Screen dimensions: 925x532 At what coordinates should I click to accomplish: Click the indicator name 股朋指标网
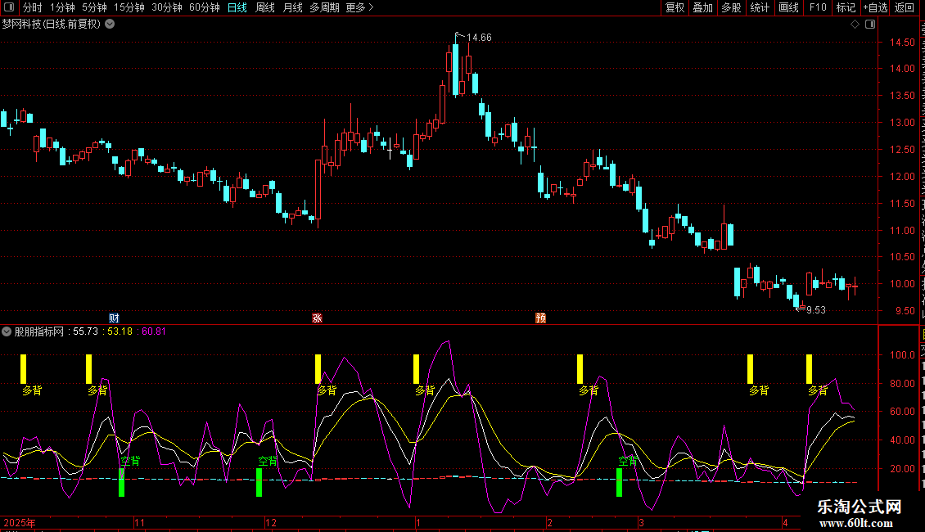click(x=39, y=331)
